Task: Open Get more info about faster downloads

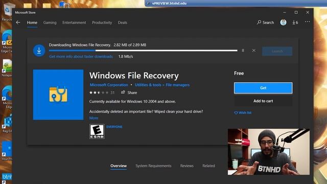Action: pyautogui.click(x=81, y=57)
